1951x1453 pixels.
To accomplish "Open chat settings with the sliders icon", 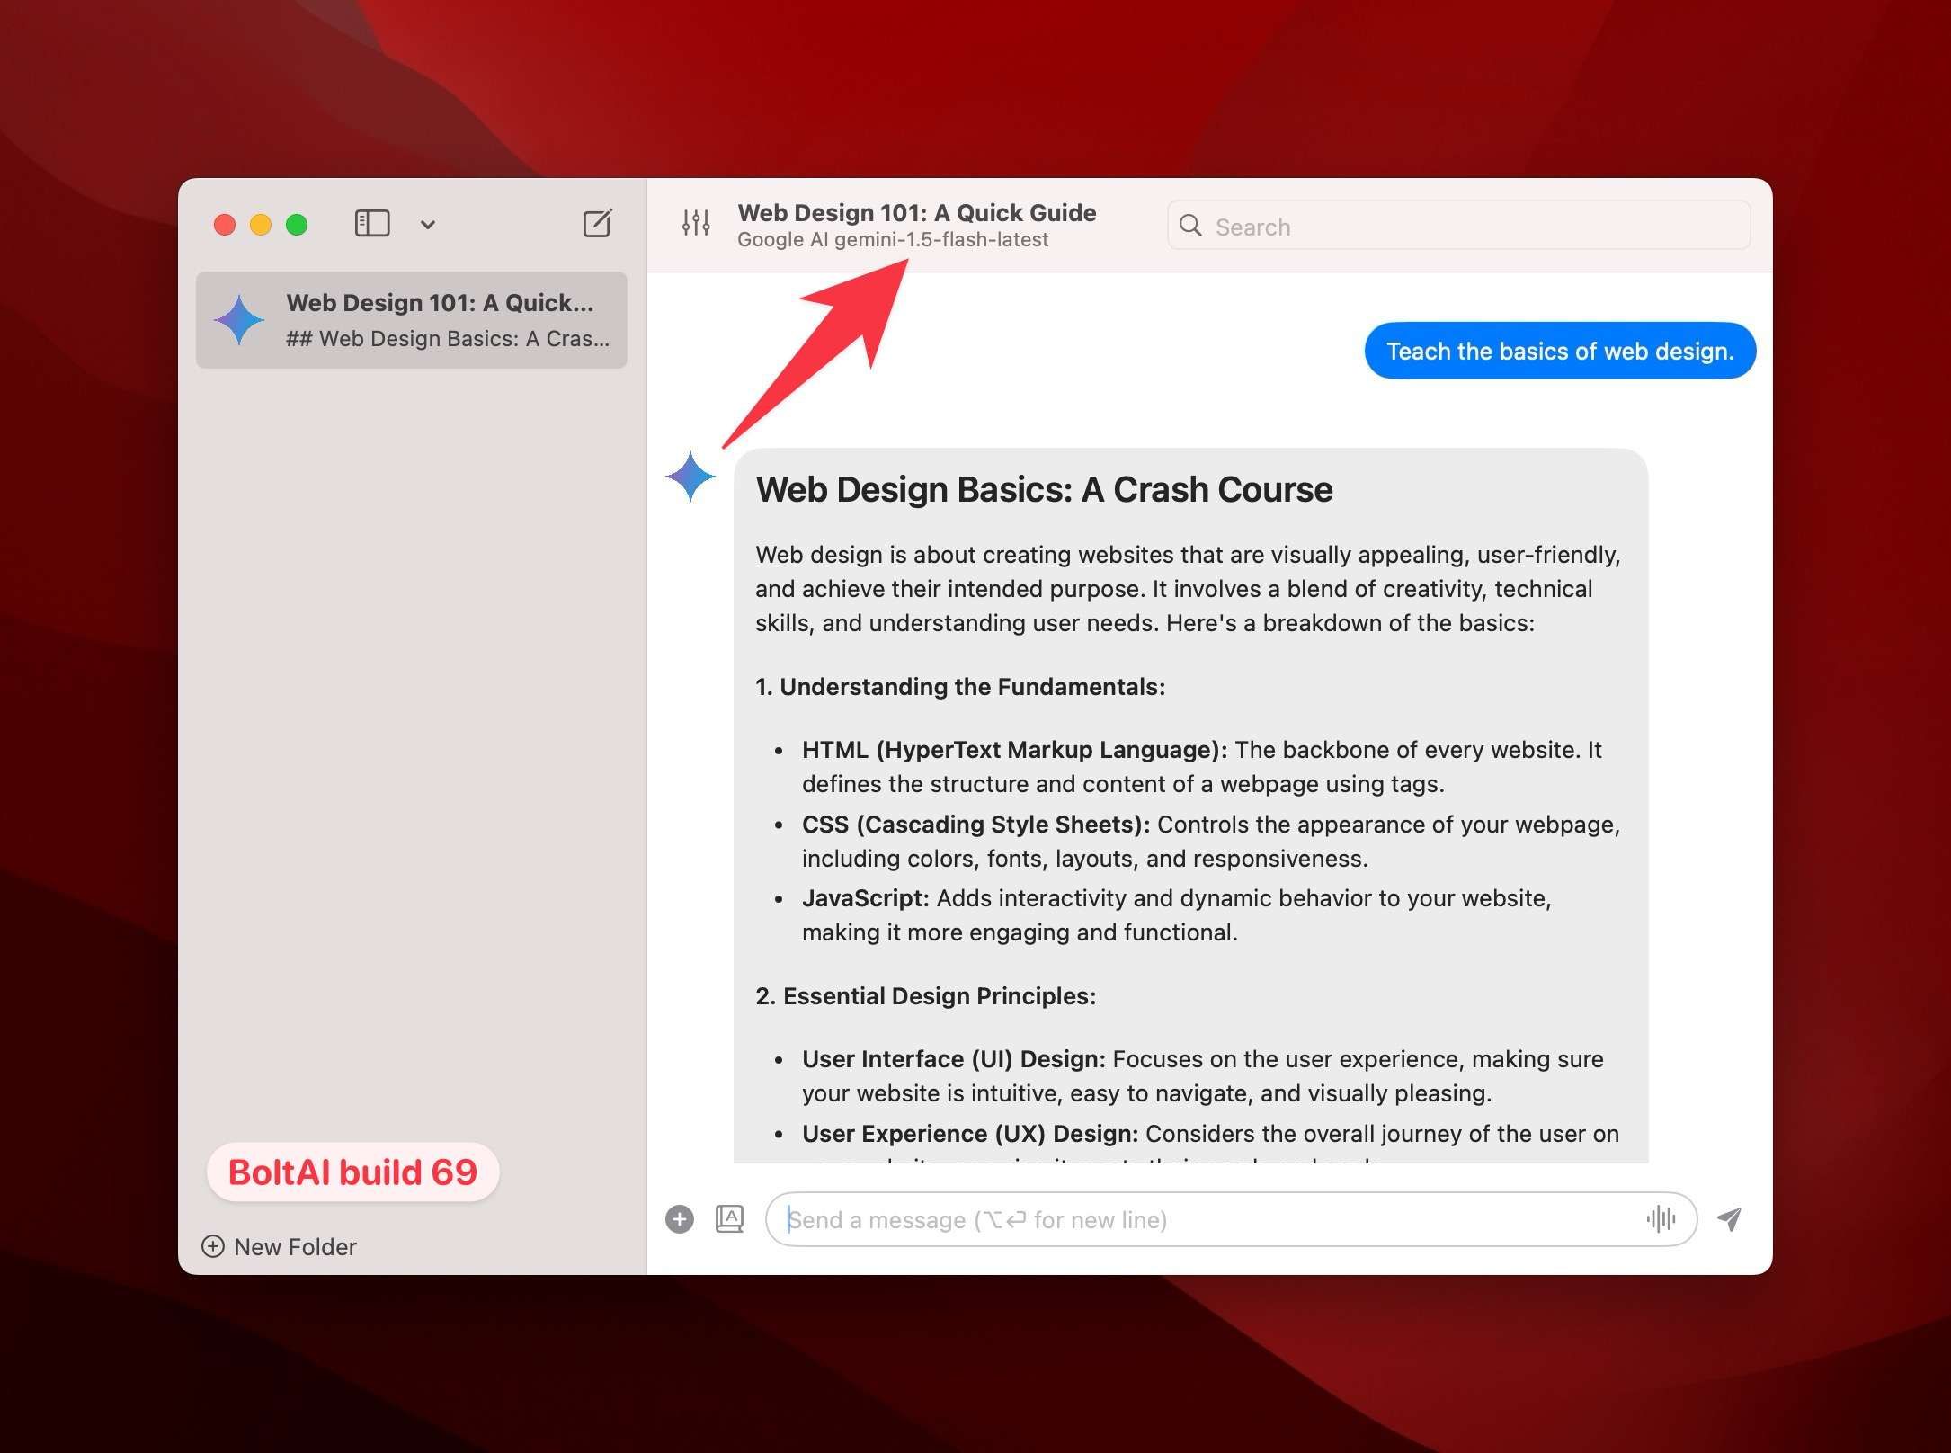I will coord(696,223).
